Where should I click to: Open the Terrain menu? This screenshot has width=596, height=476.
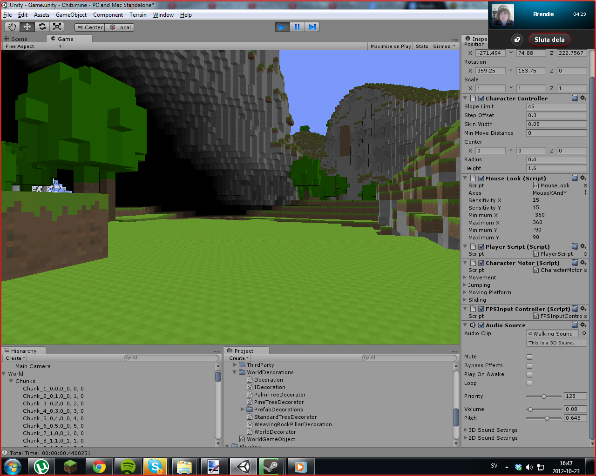(x=138, y=15)
